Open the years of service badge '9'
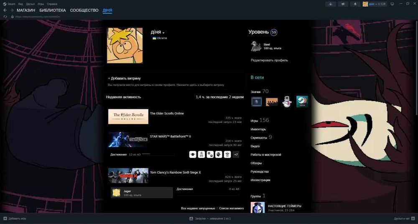This screenshot has height=224, width=418. click(257, 102)
